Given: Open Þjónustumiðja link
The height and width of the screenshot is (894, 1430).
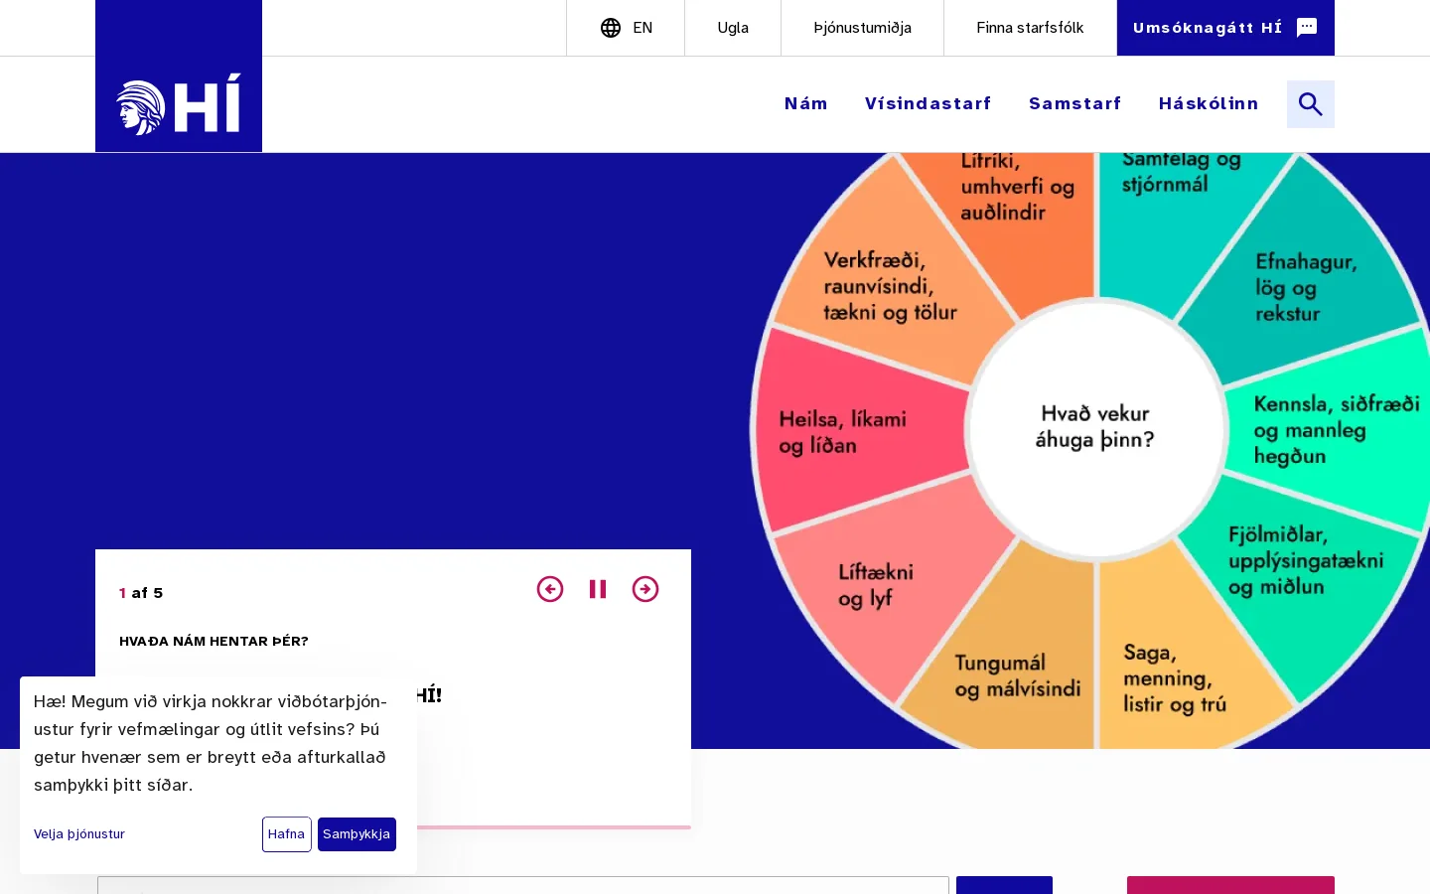Looking at the screenshot, I should click(862, 28).
